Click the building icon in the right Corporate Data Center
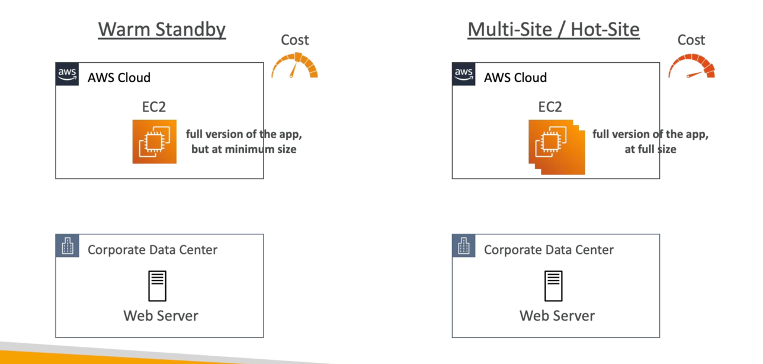This screenshot has width=763, height=364. (463, 246)
